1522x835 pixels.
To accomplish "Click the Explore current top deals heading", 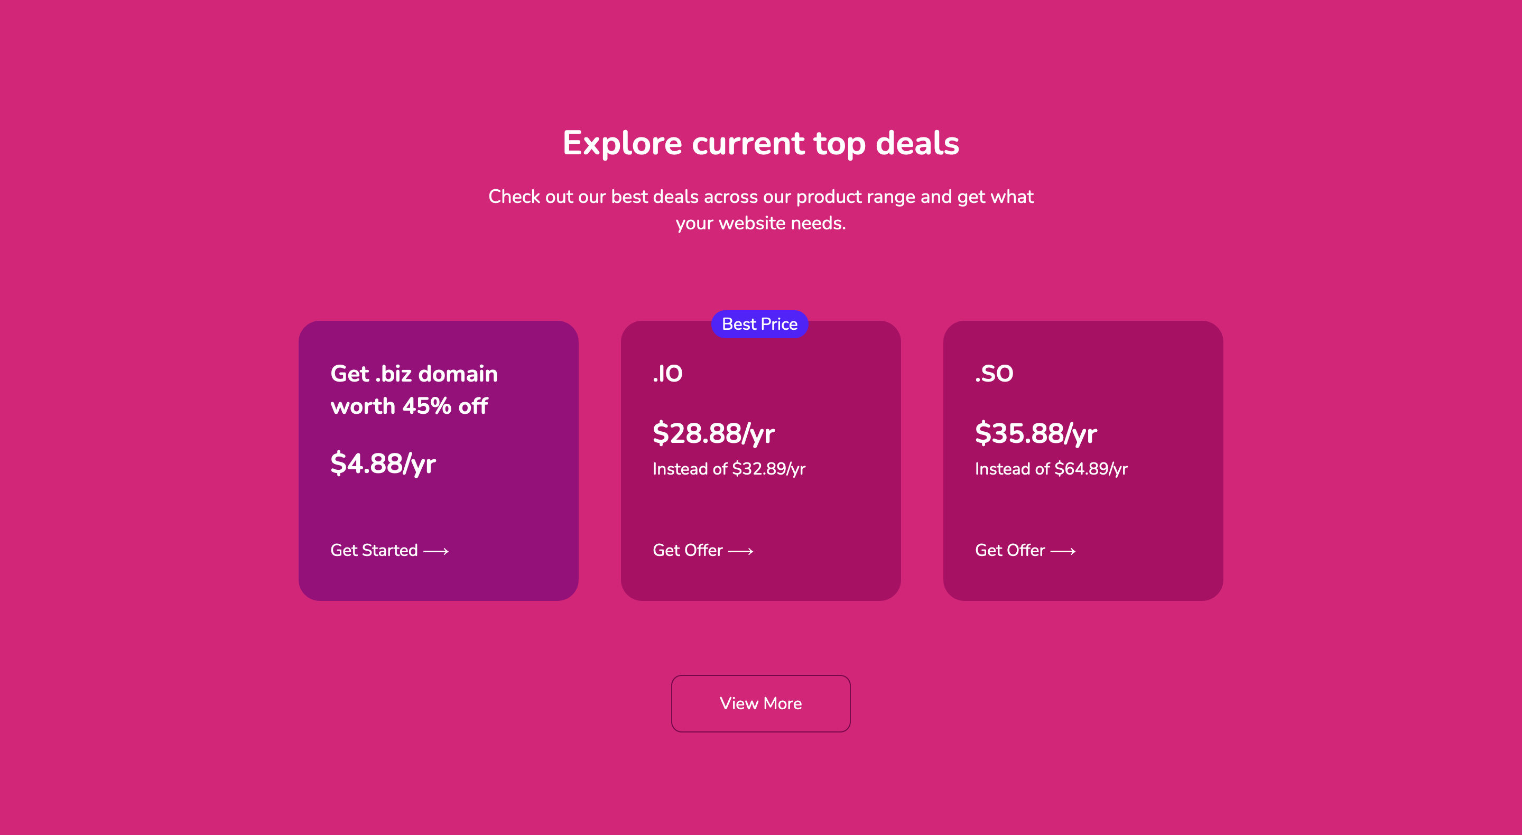I will [x=761, y=144].
